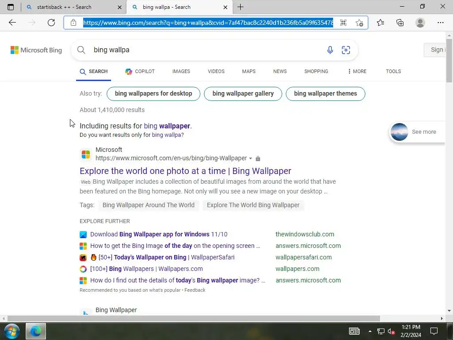Click the Microsoft favicon beside first result
The image size is (453, 340).
[86, 155]
